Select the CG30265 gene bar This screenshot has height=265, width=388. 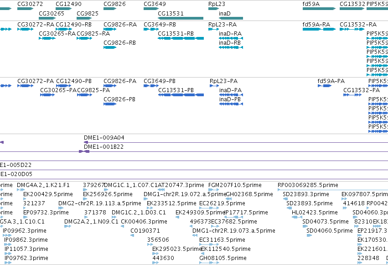coord(47,18)
